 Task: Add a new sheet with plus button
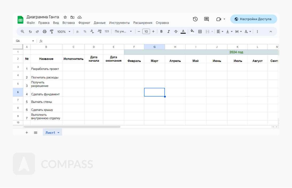point(27,133)
